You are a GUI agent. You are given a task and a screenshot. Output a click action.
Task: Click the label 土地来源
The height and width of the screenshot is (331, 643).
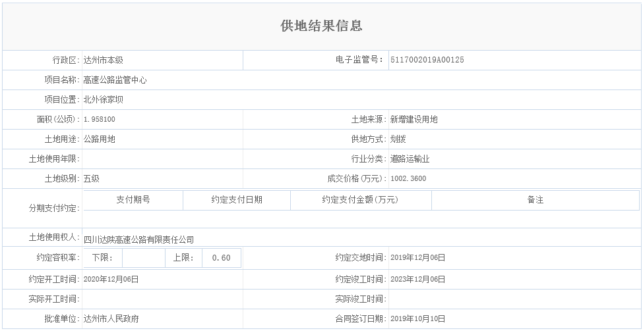point(369,119)
